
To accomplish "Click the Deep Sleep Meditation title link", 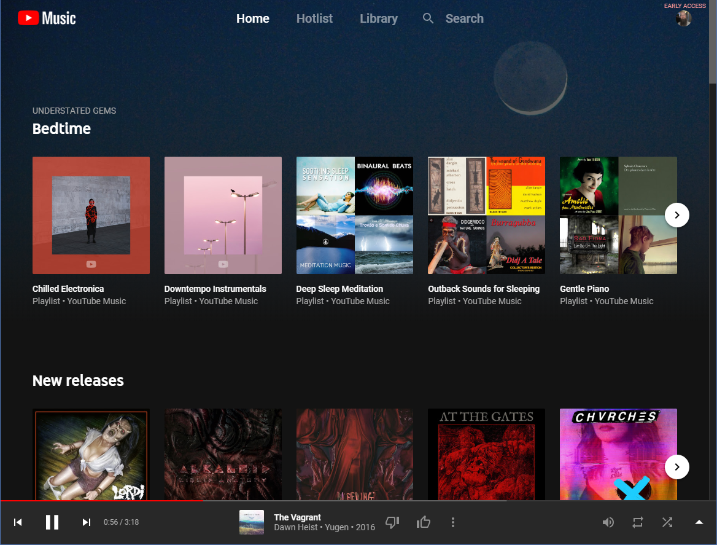I will pyautogui.click(x=339, y=289).
